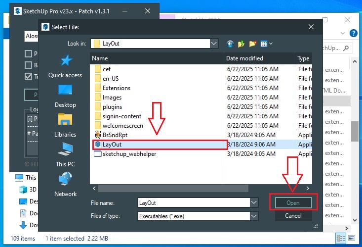Click the BsSndRpt date 3/18/2024 9:05 AM
Viewport: 362px width, 247px height.
point(251,135)
